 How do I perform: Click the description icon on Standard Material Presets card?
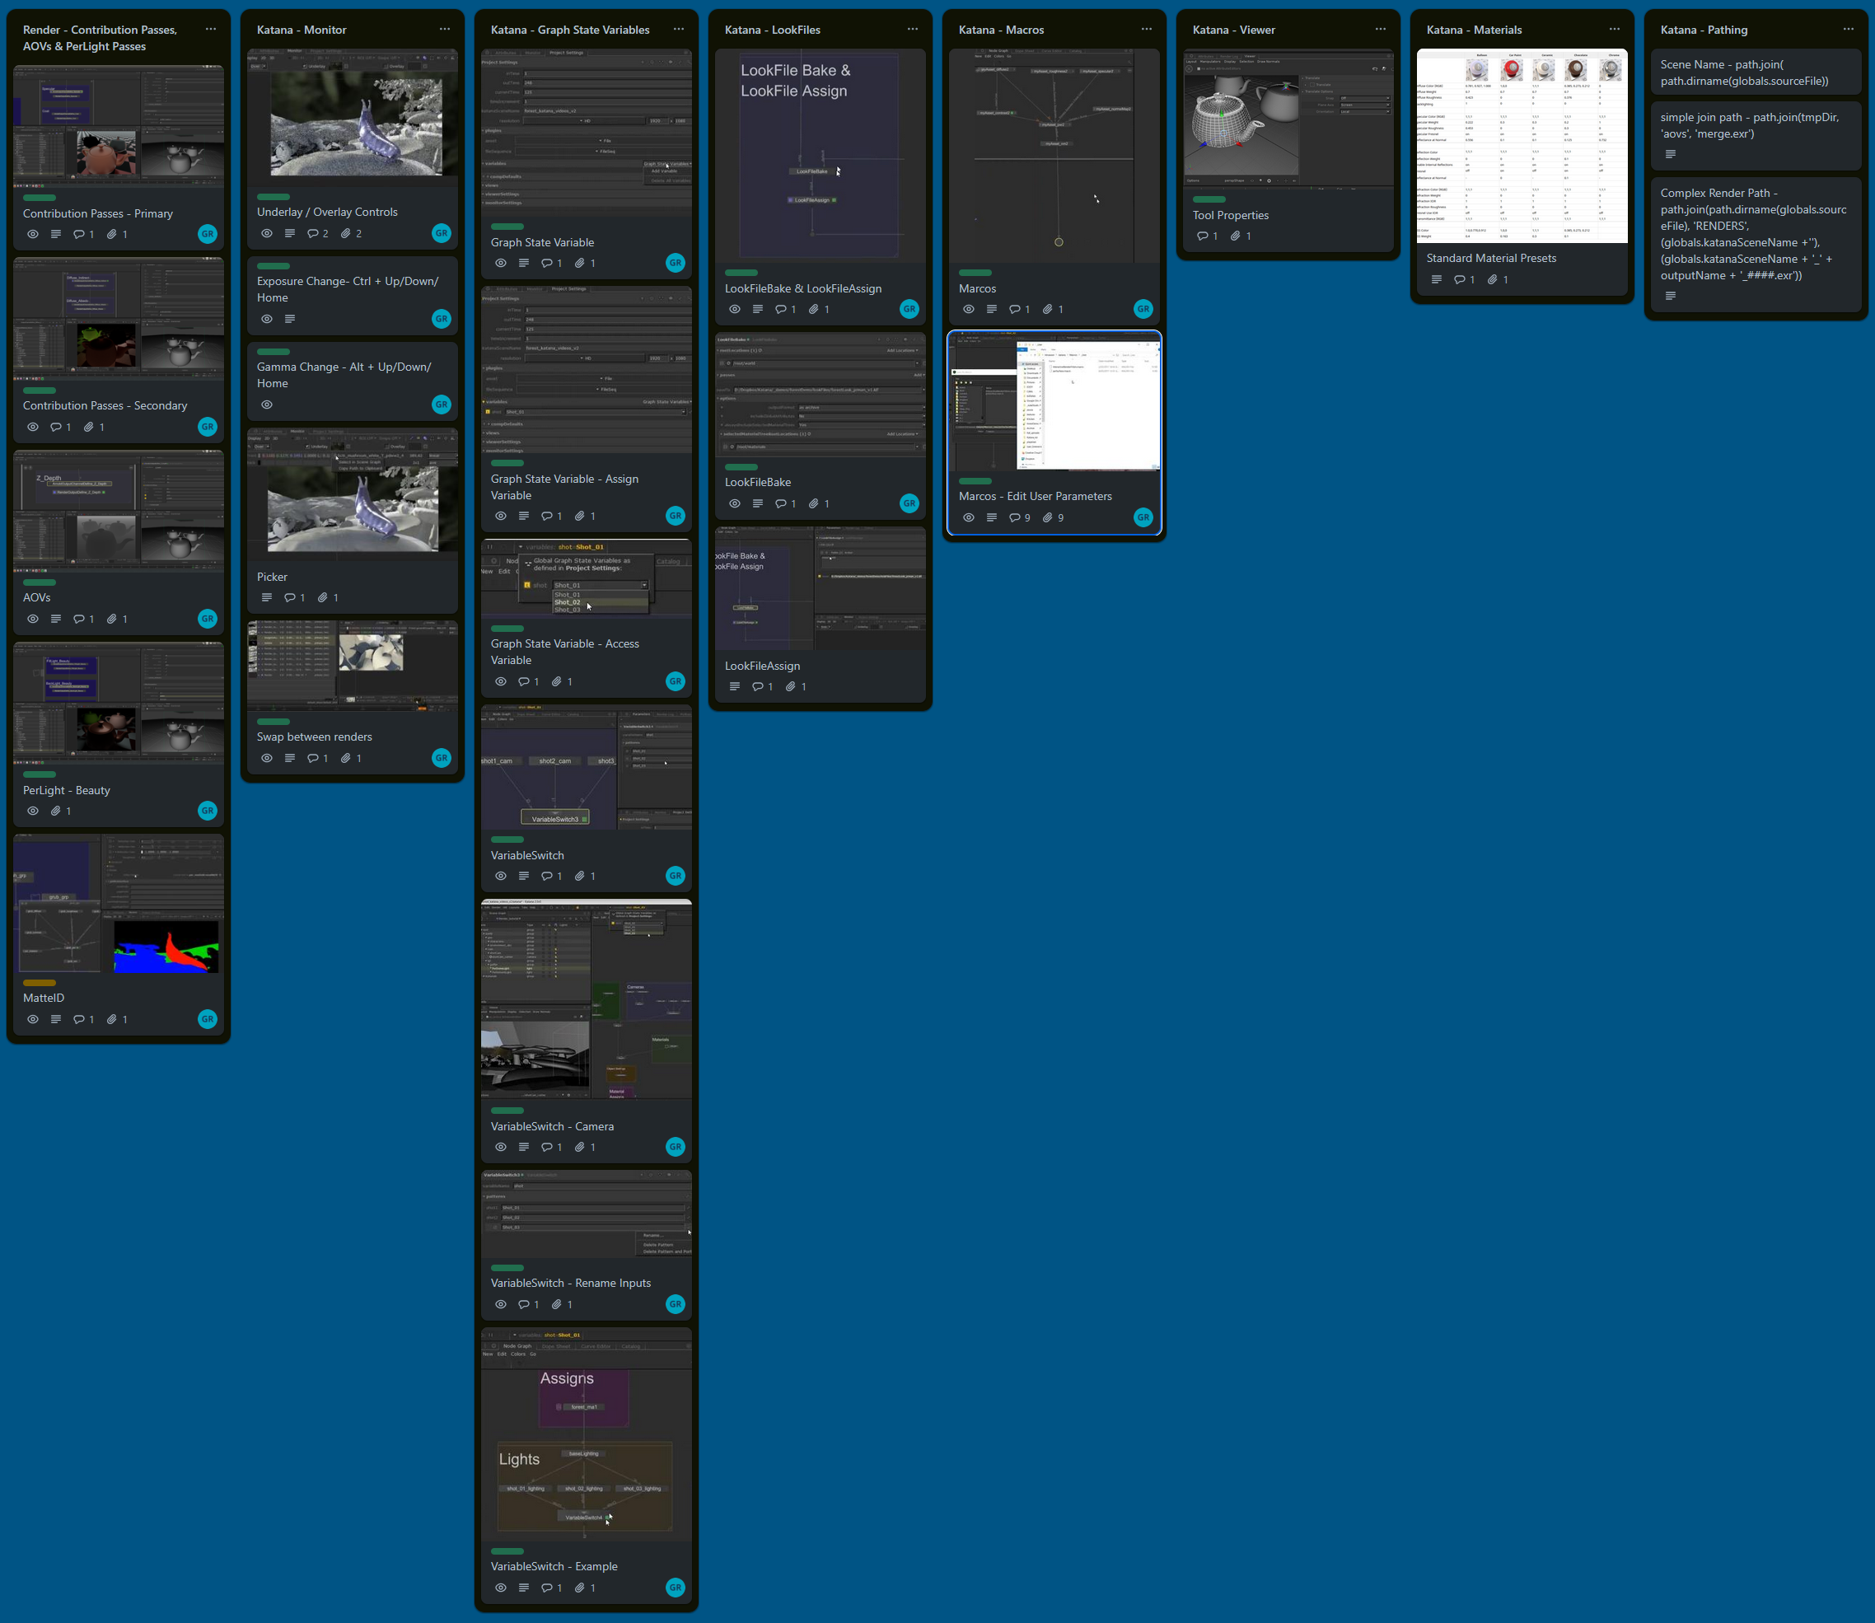[1437, 280]
